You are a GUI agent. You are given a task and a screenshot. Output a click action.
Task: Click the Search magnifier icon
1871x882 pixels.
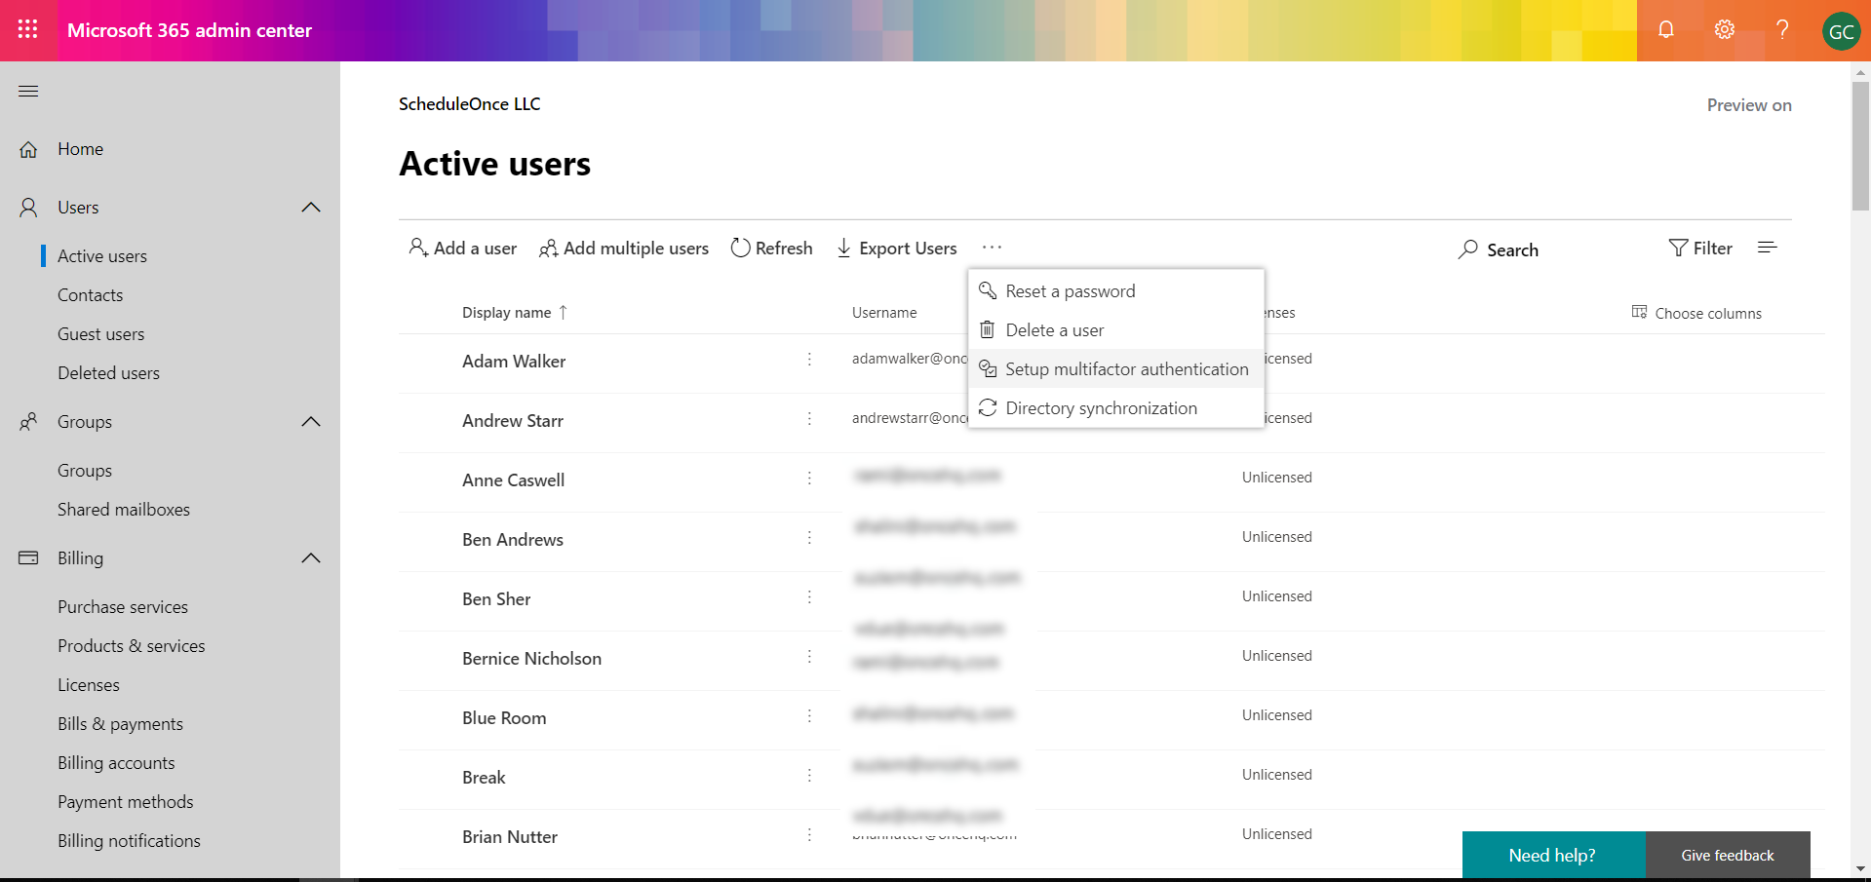point(1467,249)
